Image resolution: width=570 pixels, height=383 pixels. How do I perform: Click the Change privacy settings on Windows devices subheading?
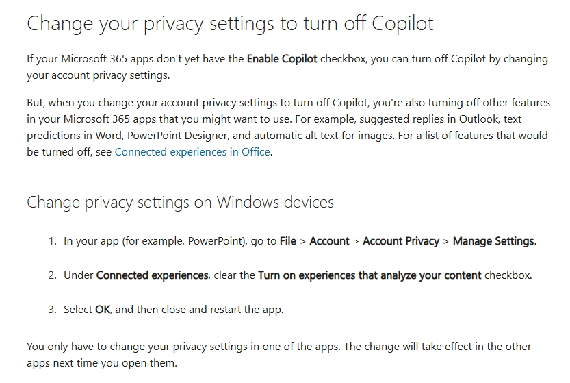point(181,202)
